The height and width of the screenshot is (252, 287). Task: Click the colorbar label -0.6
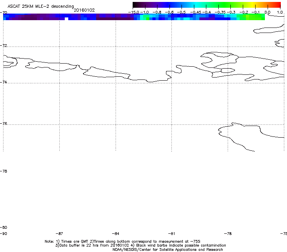169,12
